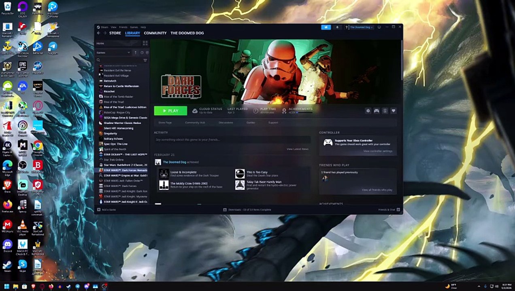Open the game's Store Page link
The image size is (515, 291).
click(165, 122)
